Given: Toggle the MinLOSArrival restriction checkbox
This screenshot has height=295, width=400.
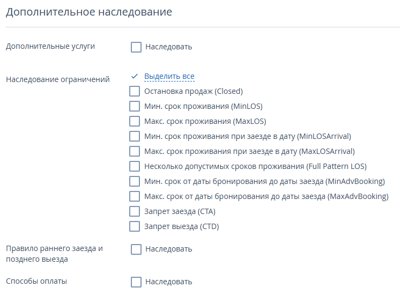Looking at the screenshot, I should (x=135, y=136).
